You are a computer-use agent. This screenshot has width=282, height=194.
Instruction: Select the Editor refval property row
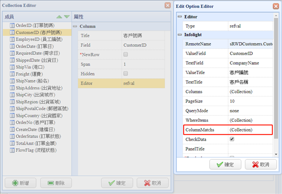pos(121,83)
